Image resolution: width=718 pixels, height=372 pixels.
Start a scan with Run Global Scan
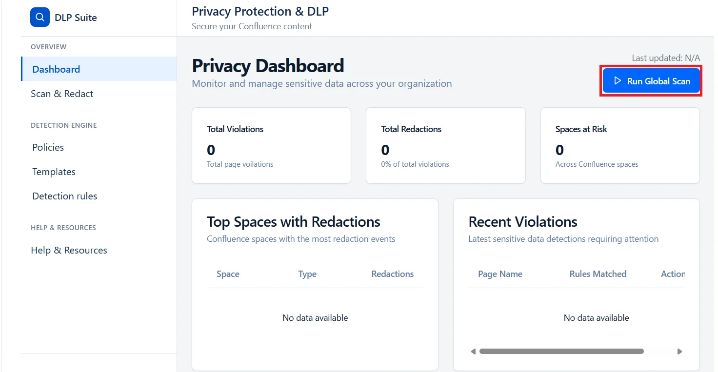pos(651,80)
